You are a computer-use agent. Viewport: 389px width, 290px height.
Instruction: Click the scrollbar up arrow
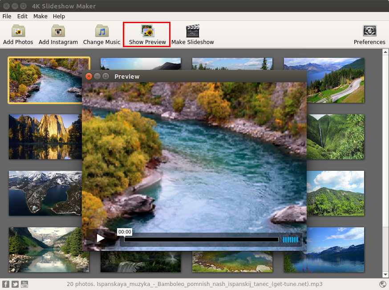(385, 52)
